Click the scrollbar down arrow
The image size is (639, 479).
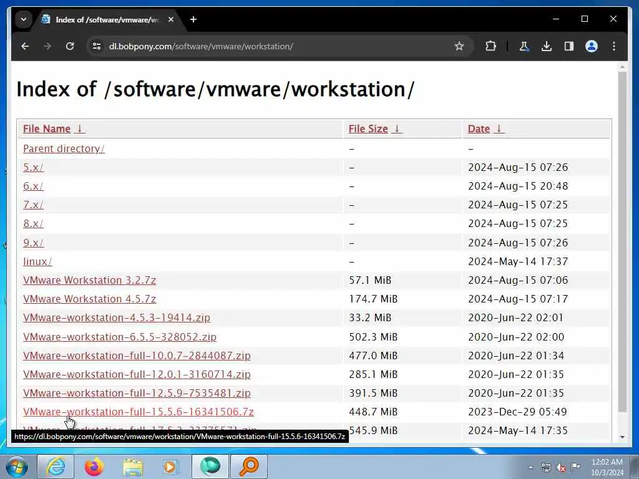622,437
